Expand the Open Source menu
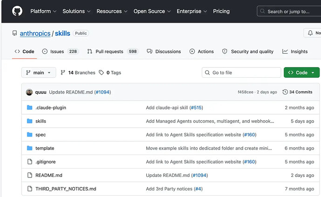 (x=152, y=11)
